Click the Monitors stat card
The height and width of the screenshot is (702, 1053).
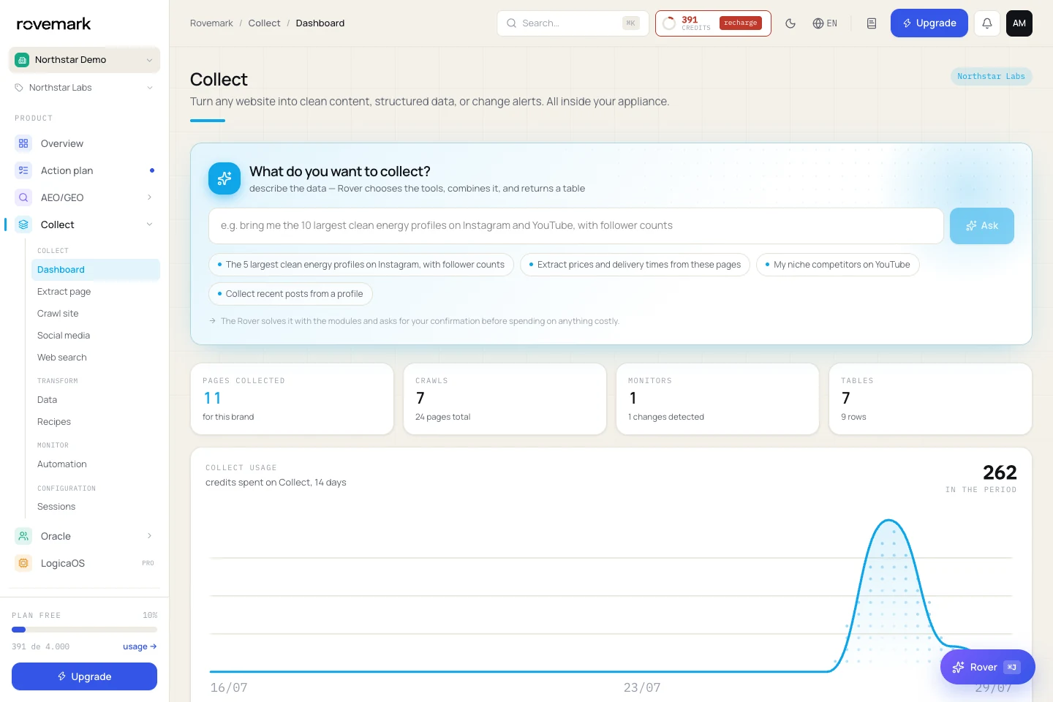coord(717,399)
